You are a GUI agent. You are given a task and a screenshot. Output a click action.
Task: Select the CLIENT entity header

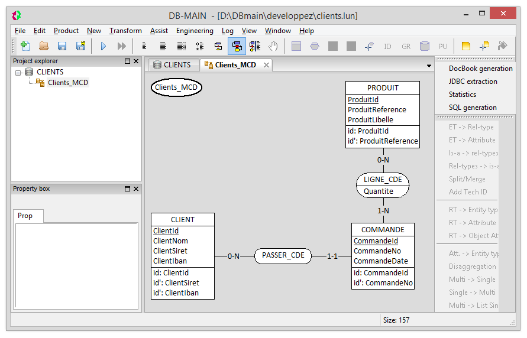click(x=183, y=220)
